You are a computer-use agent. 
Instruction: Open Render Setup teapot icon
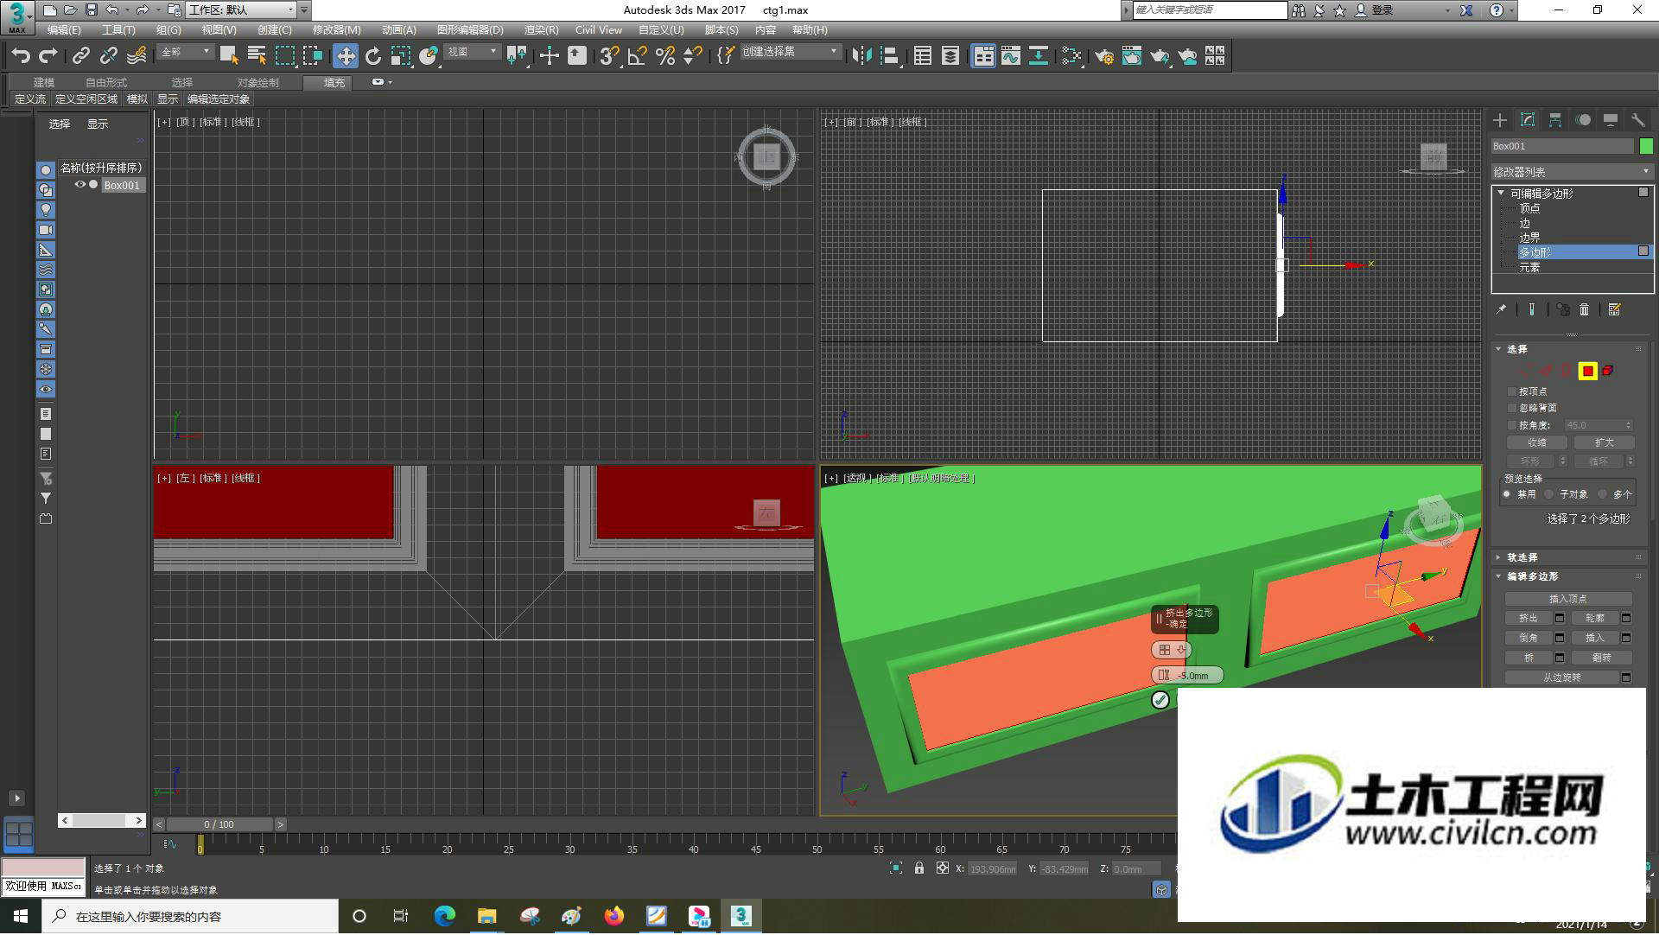[1104, 56]
